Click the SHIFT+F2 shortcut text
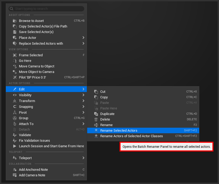The width and height of the screenshot is (219, 184). point(190,130)
